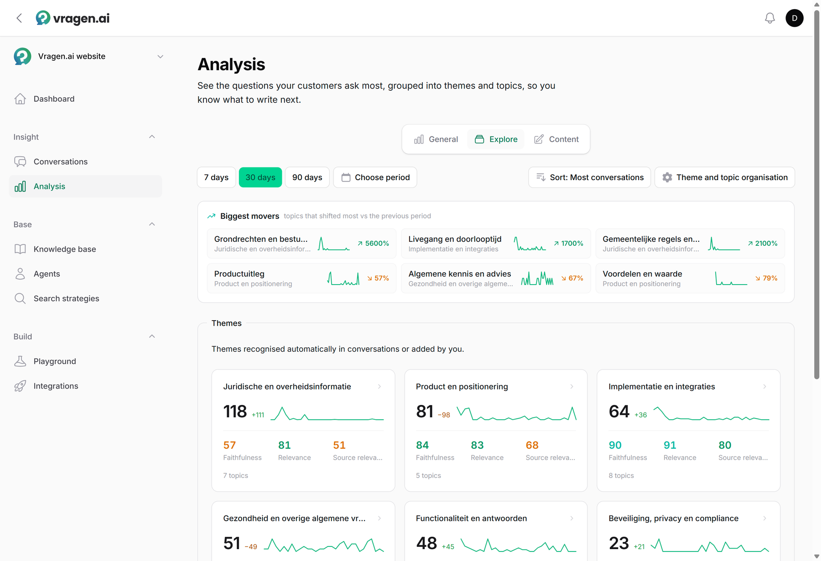Open Integrations in sidebar
Screen dimensions: 821x561
pos(85,386)
